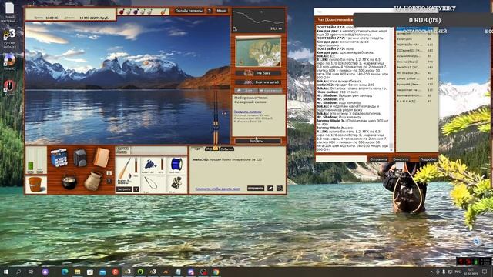The image size is (493, 277).
Task: Click the purple medal icon
Action: coord(136,12)
